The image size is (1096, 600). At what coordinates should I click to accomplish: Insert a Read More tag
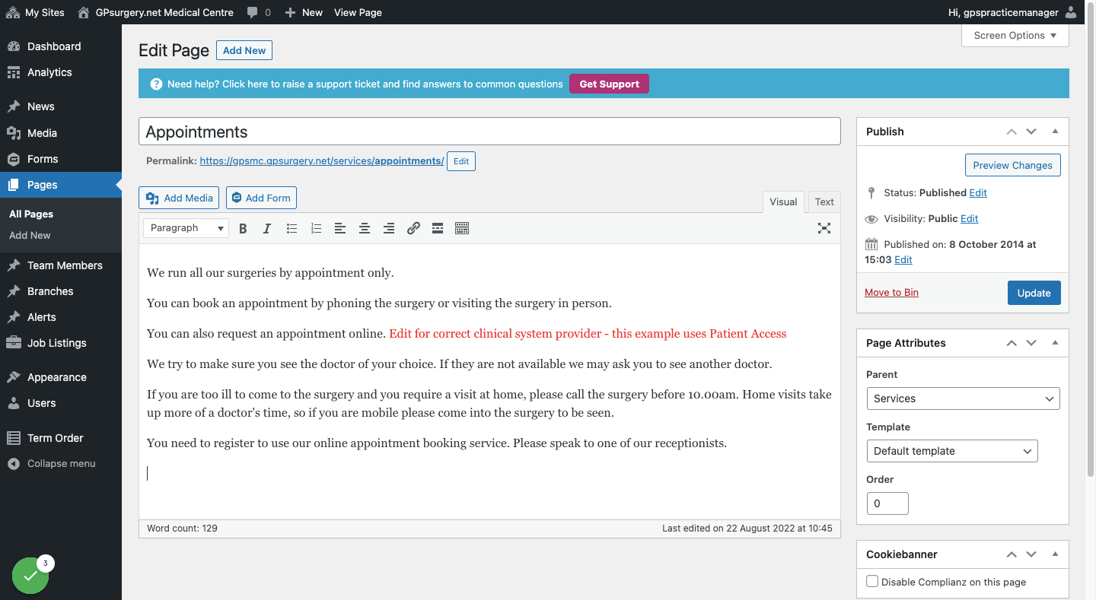point(437,228)
